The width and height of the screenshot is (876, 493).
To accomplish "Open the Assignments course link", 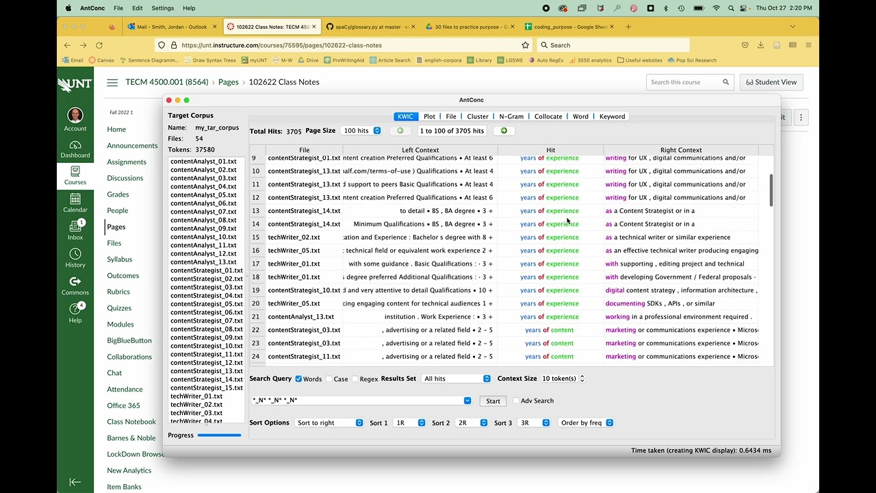I will 127,162.
